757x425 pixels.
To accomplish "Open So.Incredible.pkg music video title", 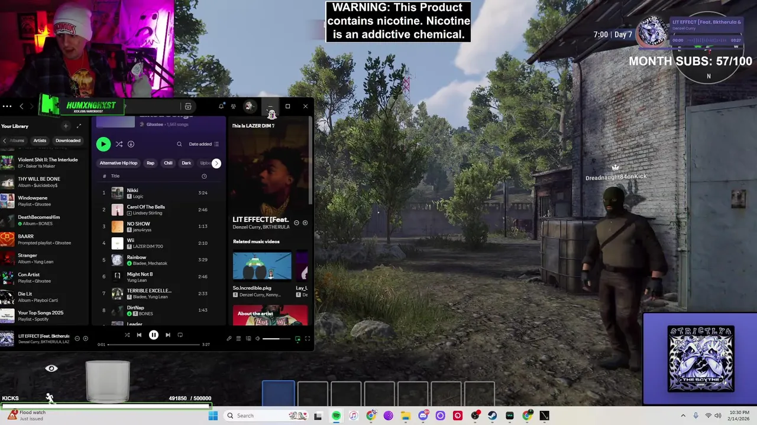I will click(252, 288).
